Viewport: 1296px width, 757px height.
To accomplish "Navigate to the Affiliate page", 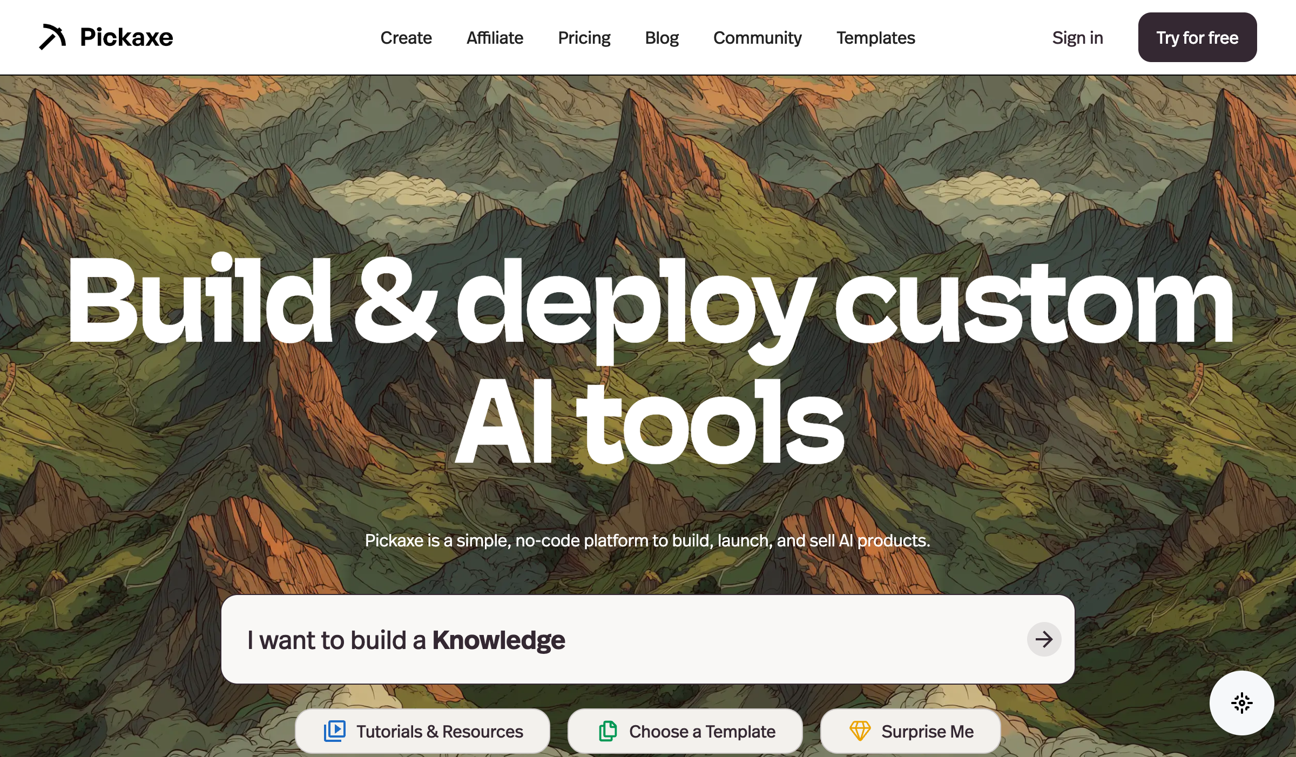I will point(495,38).
